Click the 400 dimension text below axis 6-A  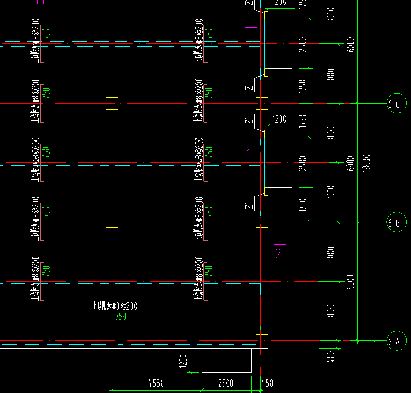[331, 357]
